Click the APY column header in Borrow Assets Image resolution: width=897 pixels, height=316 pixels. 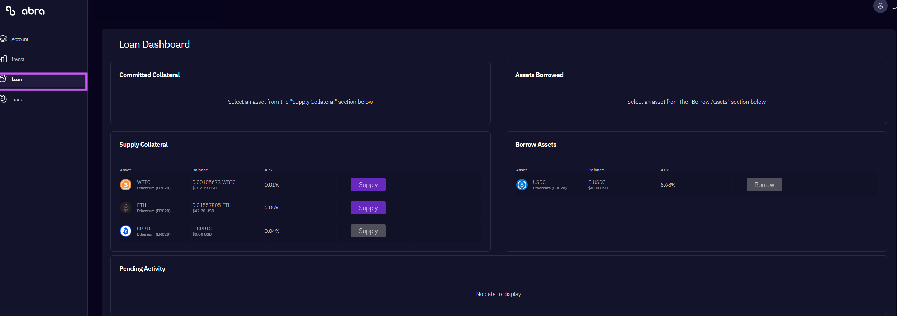click(665, 170)
